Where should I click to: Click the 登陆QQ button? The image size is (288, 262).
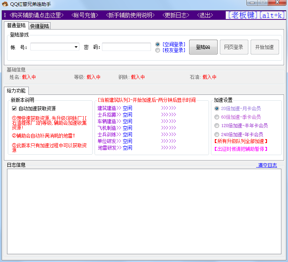[x=203, y=47]
